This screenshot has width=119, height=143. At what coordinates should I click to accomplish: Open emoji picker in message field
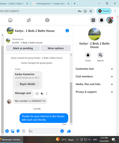click(x=62, y=131)
